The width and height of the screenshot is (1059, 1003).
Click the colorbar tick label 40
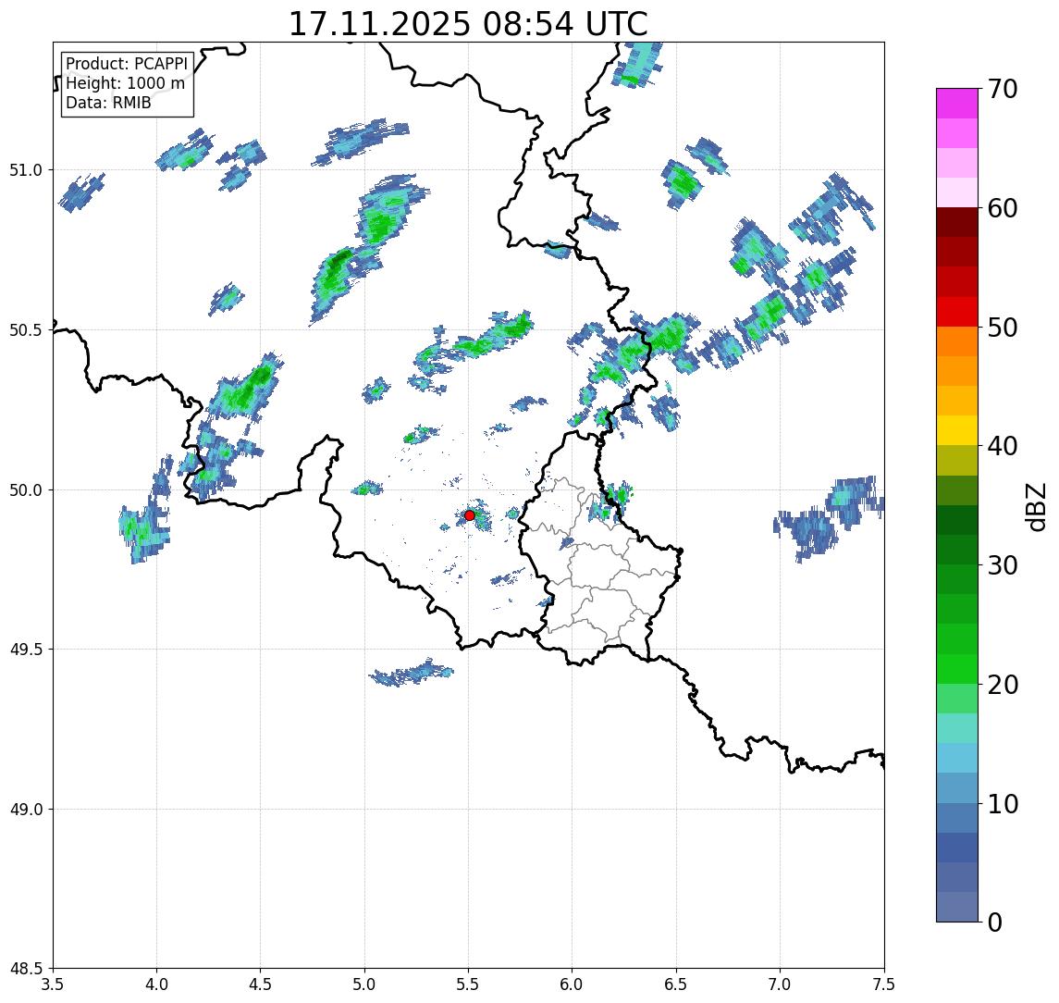1003,446
